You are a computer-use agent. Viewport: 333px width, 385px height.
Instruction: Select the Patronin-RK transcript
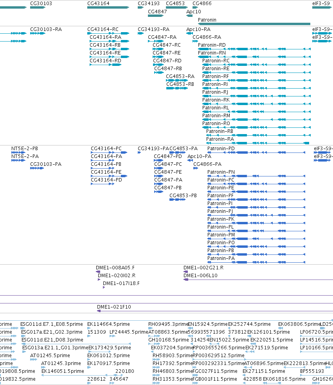[x=256, y=104]
